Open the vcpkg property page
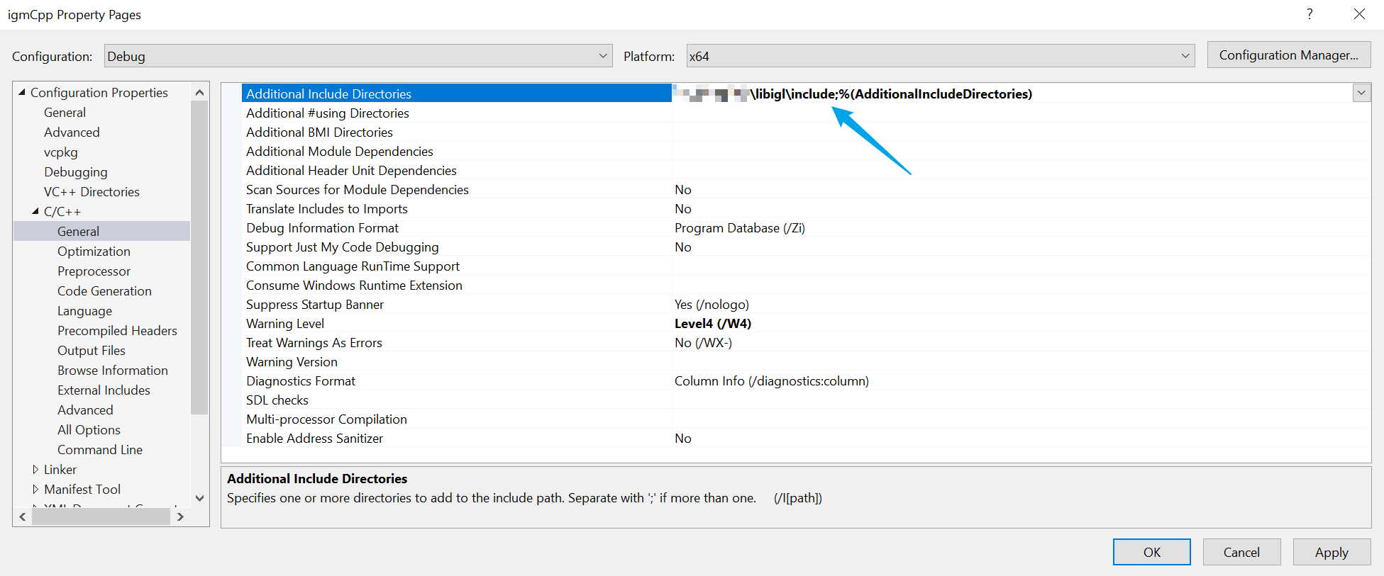The width and height of the screenshot is (1384, 576). pos(61,152)
